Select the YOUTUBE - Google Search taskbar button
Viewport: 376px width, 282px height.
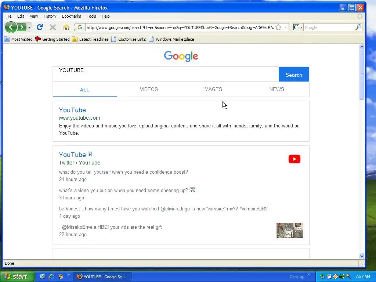click(x=102, y=277)
